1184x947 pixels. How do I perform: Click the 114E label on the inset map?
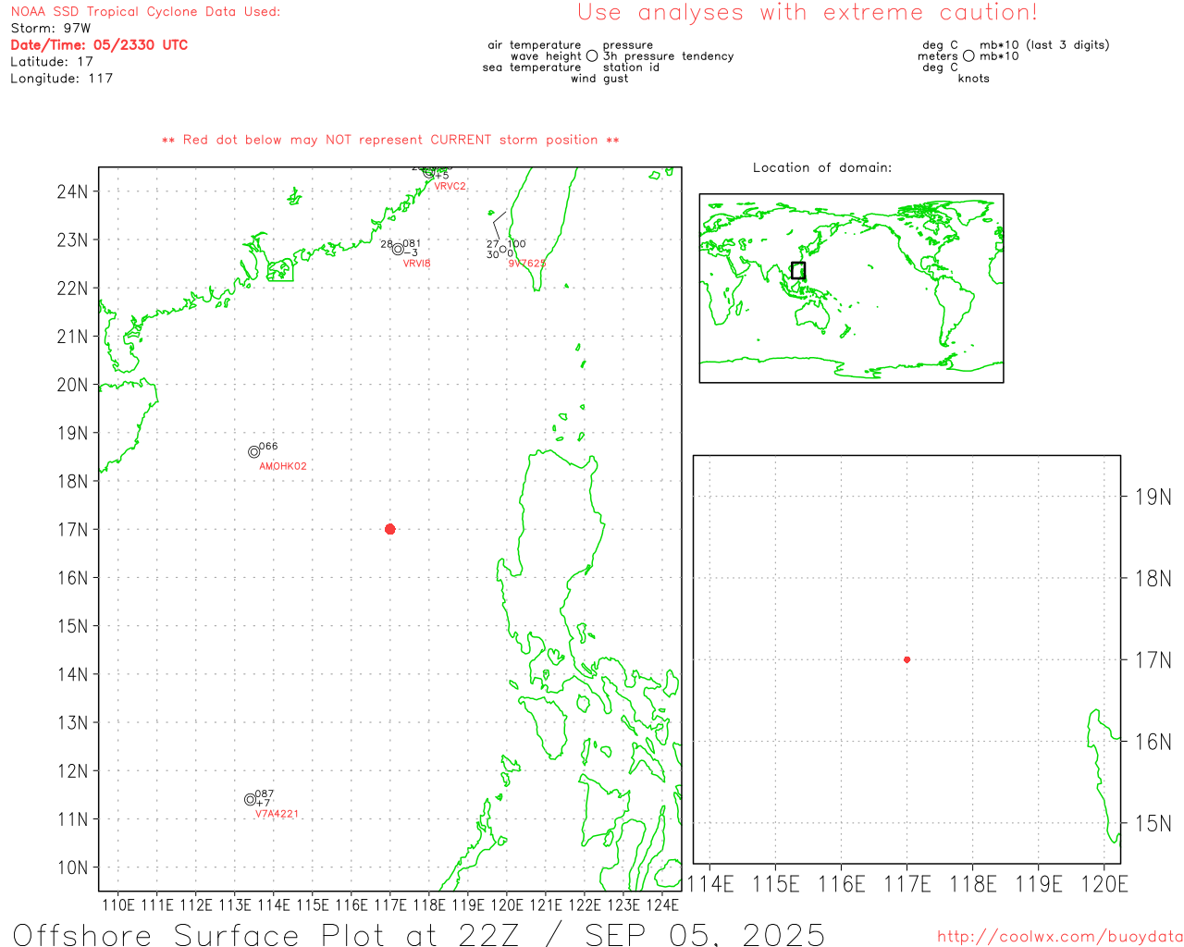pyautogui.click(x=709, y=884)
